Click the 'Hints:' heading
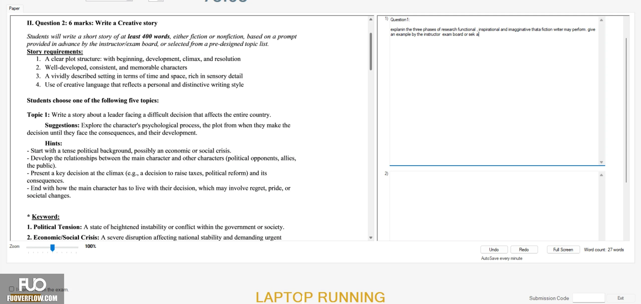641x304 pixels. point(54,143)
